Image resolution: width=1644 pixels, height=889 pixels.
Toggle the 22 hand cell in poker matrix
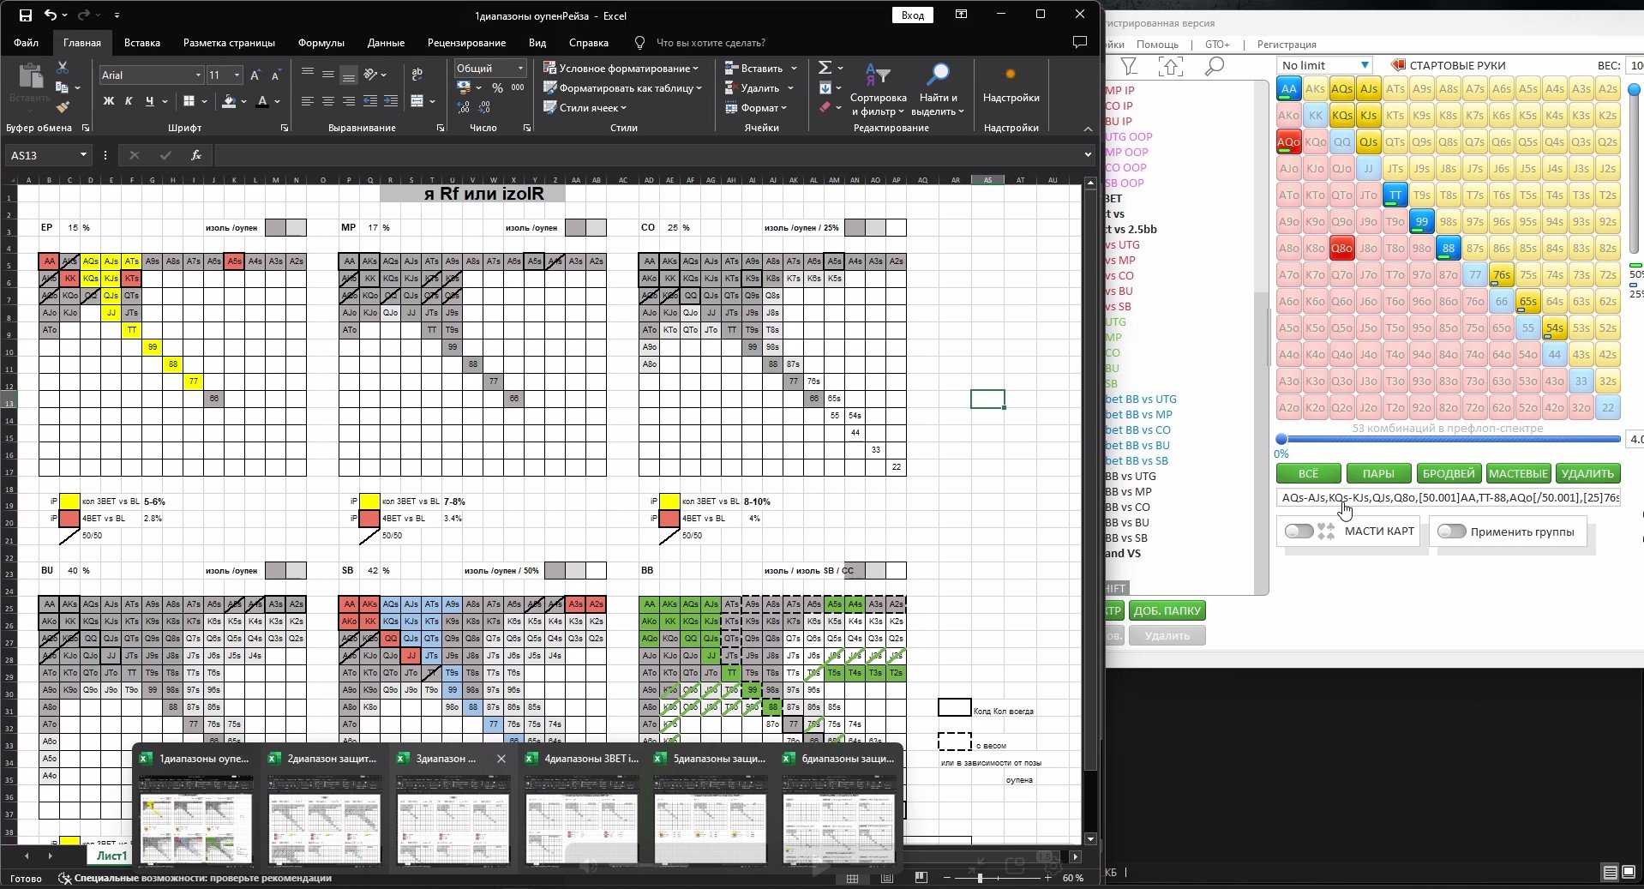point(1608,407)
